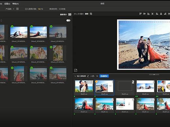Select page 10 thumbnail
The height and width of the screenshot is (127, 170).
tap(145, 104)
